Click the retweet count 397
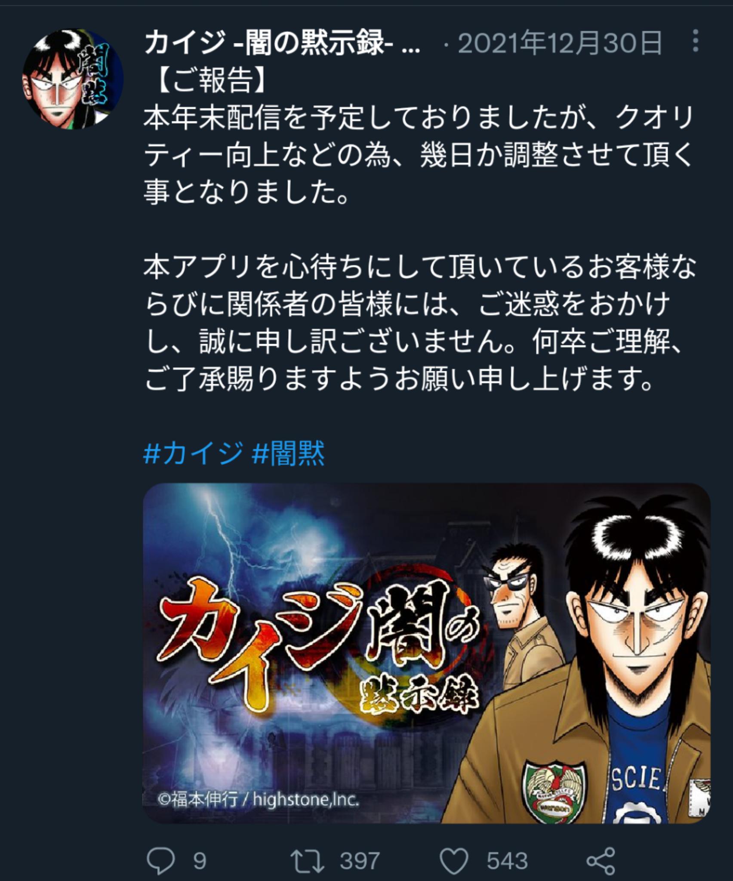 coord(360,861)
